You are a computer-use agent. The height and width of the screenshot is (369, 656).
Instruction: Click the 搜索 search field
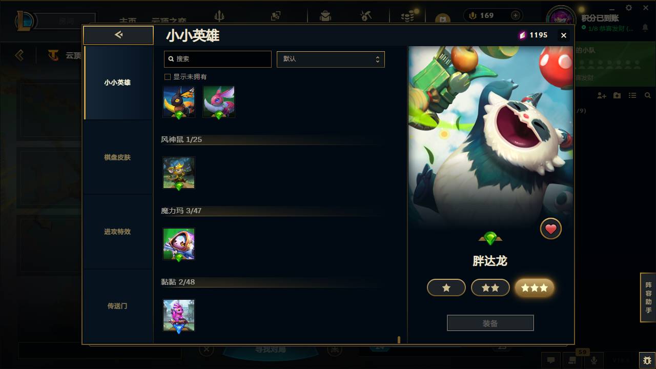click(218, 59)
